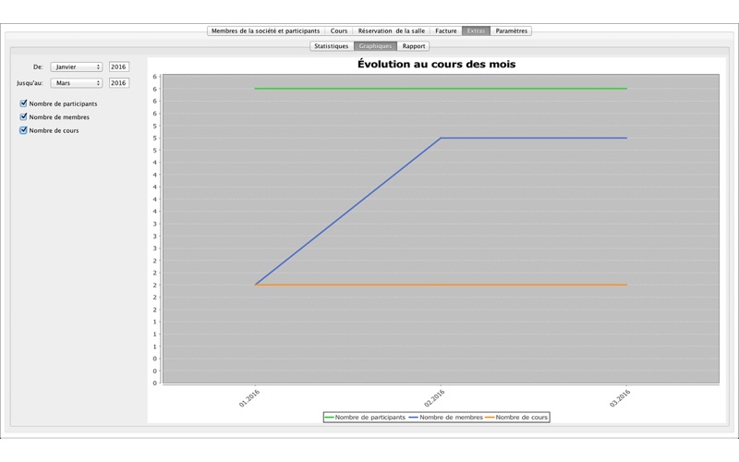Select the Extras tab

pyautogui.click(x=476, y=31)
